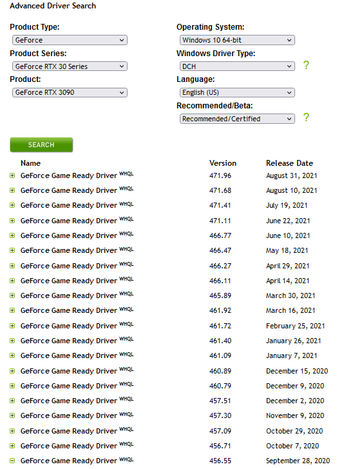This screenshot has width=346, height=469.
Task: Click the date 'September 28, 2020'
Action: click(298, 461)
